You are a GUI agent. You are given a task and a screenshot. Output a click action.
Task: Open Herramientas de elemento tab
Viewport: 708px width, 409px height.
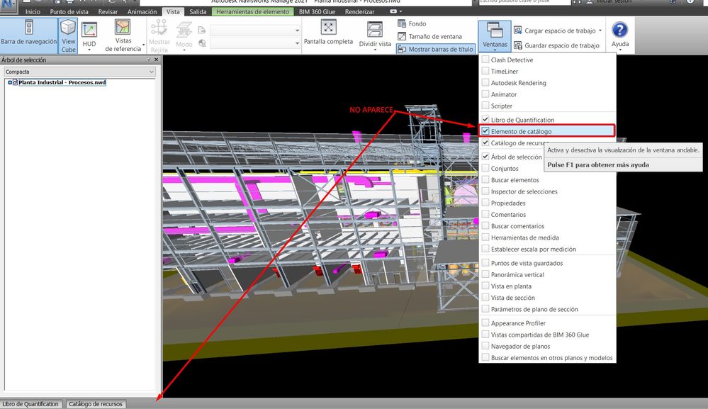(252, 12)
